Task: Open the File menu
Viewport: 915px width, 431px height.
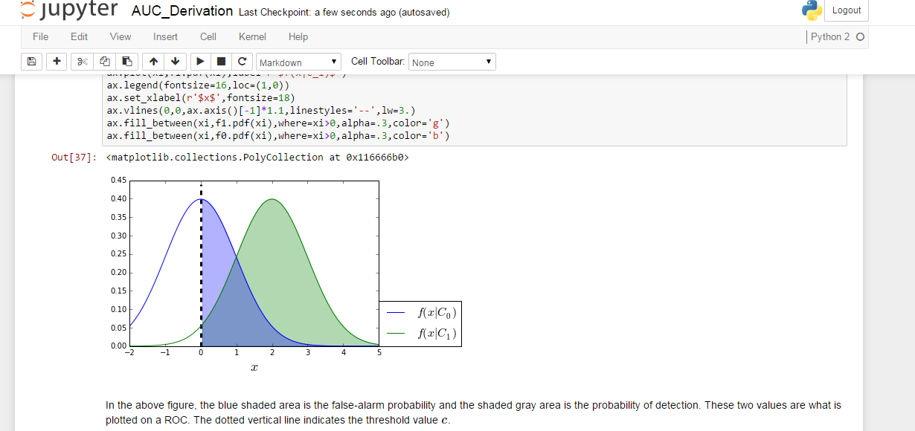Action: click(x=40, y=36)
